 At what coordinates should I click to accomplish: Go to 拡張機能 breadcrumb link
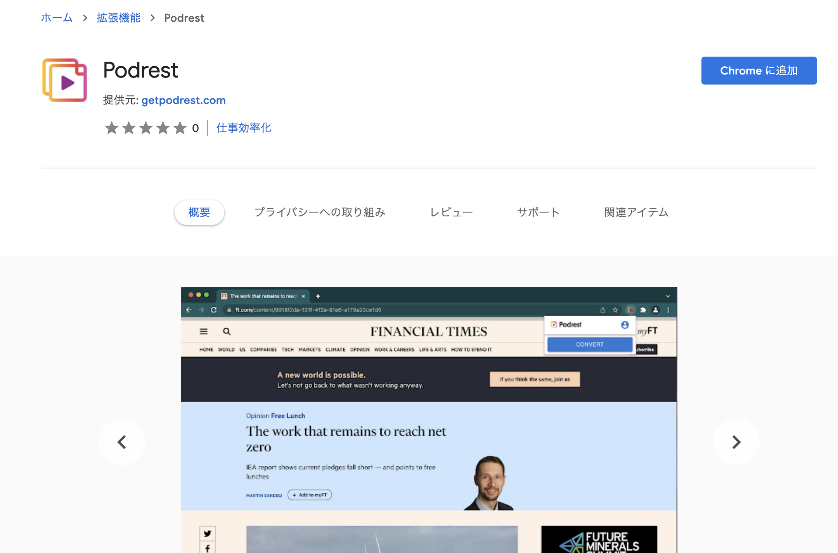(x=119, y=18)
